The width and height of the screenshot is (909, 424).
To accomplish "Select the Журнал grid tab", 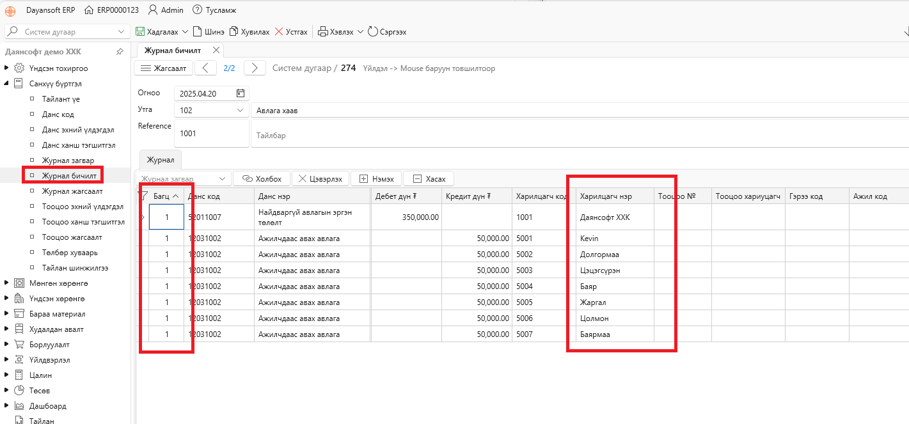I will [x=161, y=159].
